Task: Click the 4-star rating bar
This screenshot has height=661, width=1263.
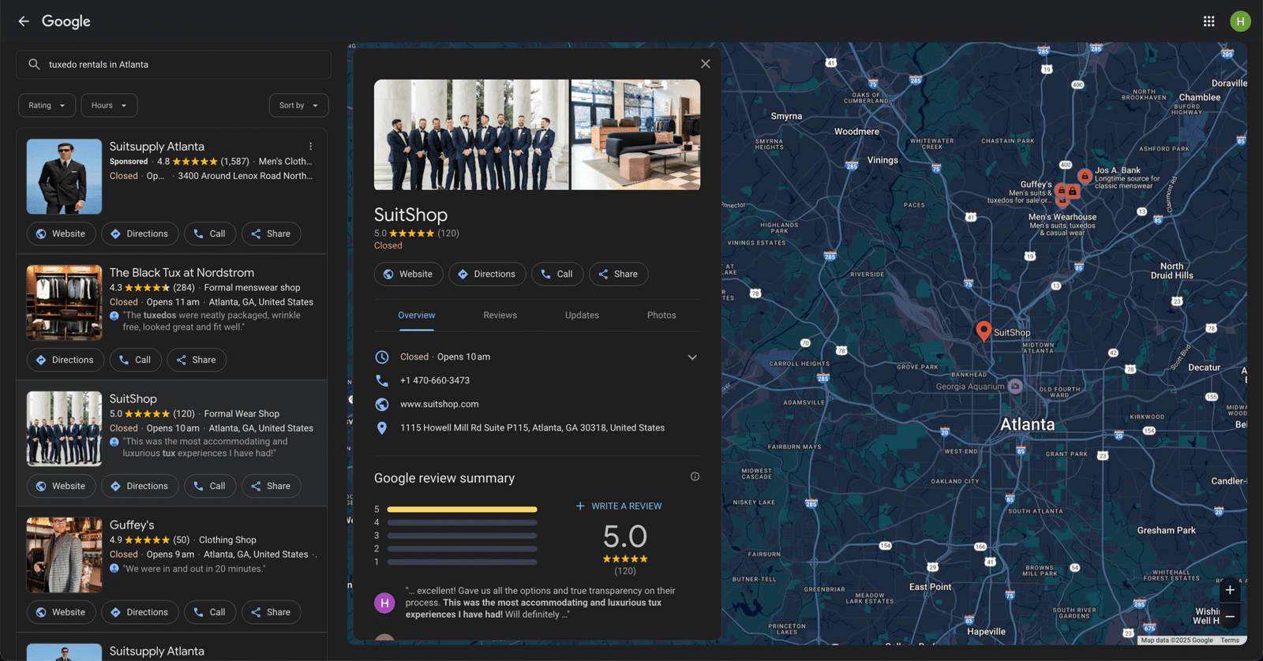Action: pyautogui.click(x=462, y=522)
